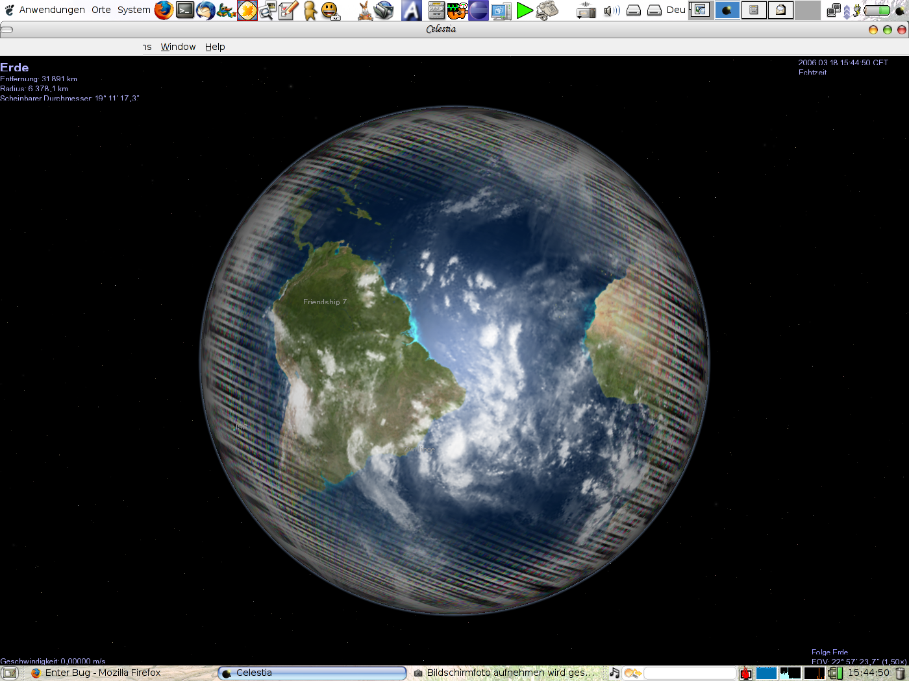Viewport: 909px width, 681px height.
Task: Click the Friendship 7 label on Earth
Action: [325, 302]
